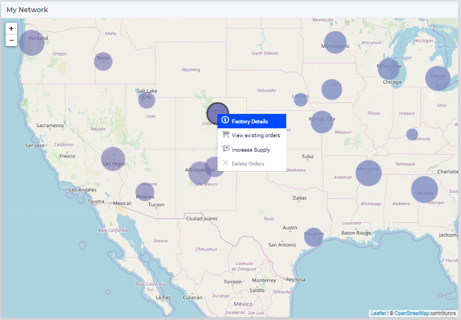Screen dimensions: 461x320
Task: Select the Detroit factory circle
Action: click(438, 78)
